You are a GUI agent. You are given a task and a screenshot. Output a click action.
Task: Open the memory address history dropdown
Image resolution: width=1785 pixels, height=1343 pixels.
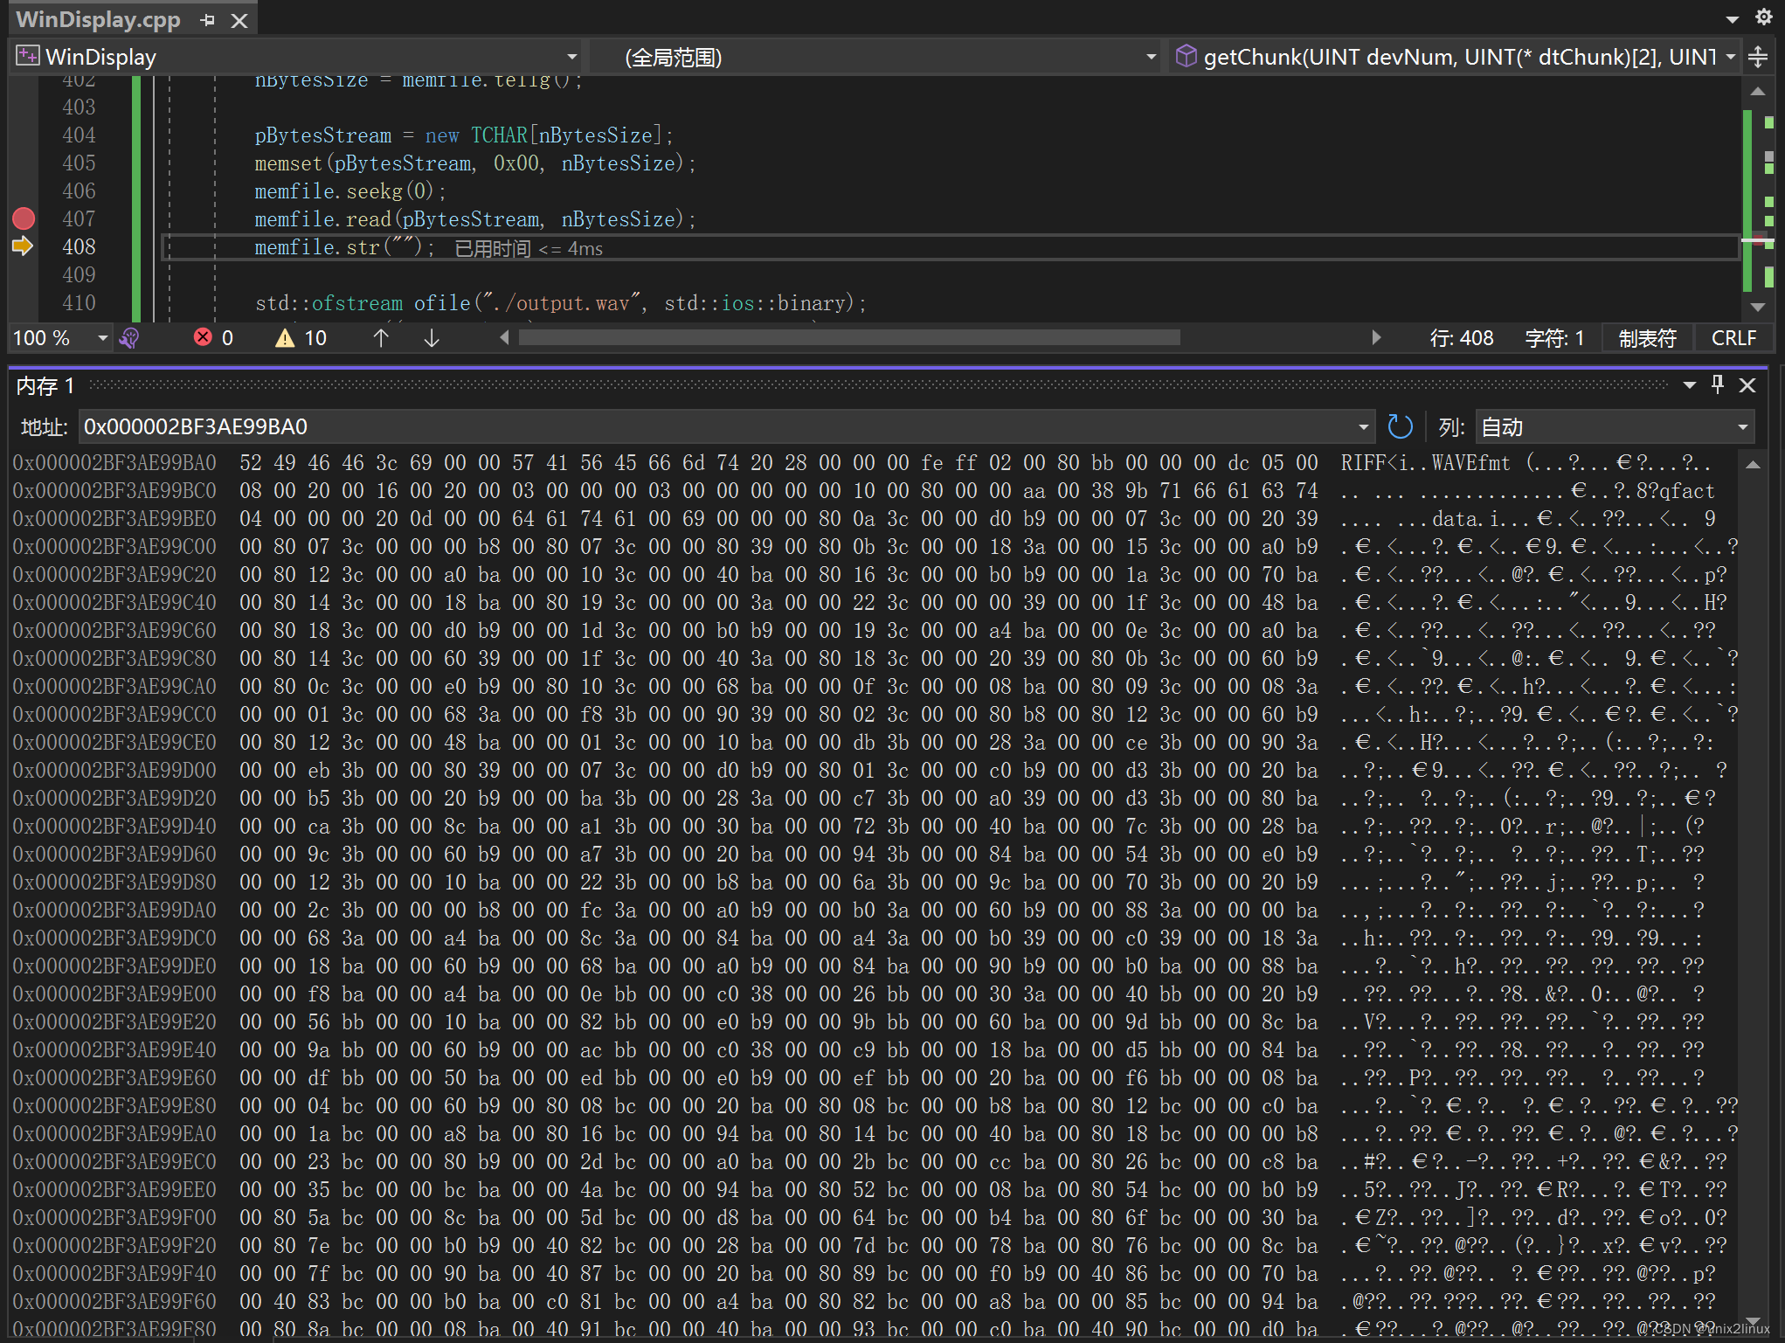1363,426
